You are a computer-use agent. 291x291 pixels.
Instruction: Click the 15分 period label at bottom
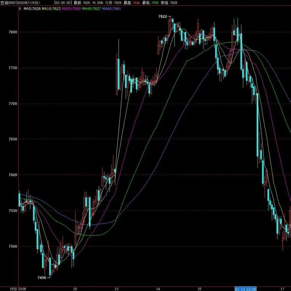[13, 289]
